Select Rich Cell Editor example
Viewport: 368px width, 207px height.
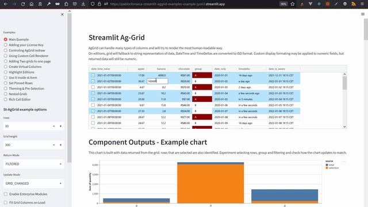pyautogui.click(x=17, y=99)
